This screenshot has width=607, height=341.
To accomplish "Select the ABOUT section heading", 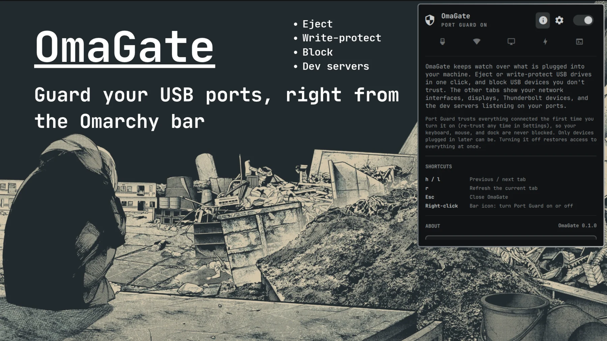I will (x=433, y=226).
